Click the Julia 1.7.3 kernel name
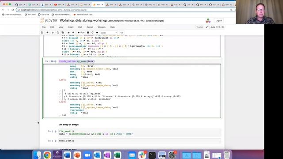The width and height of the screenshot is (283, 159). [x=215, y=27]
